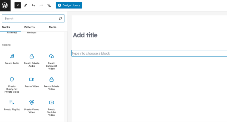The height and width of the screenshot is (122, 227).
Task: Insert the Presto Youtube Video block
Action: (51, 108)
